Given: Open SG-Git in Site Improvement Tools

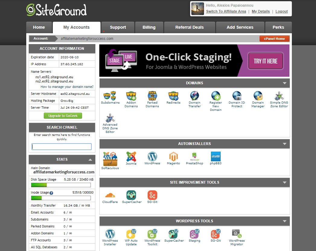Looking at the screenshot, I should pyautogui.click(x=152, y=197).
